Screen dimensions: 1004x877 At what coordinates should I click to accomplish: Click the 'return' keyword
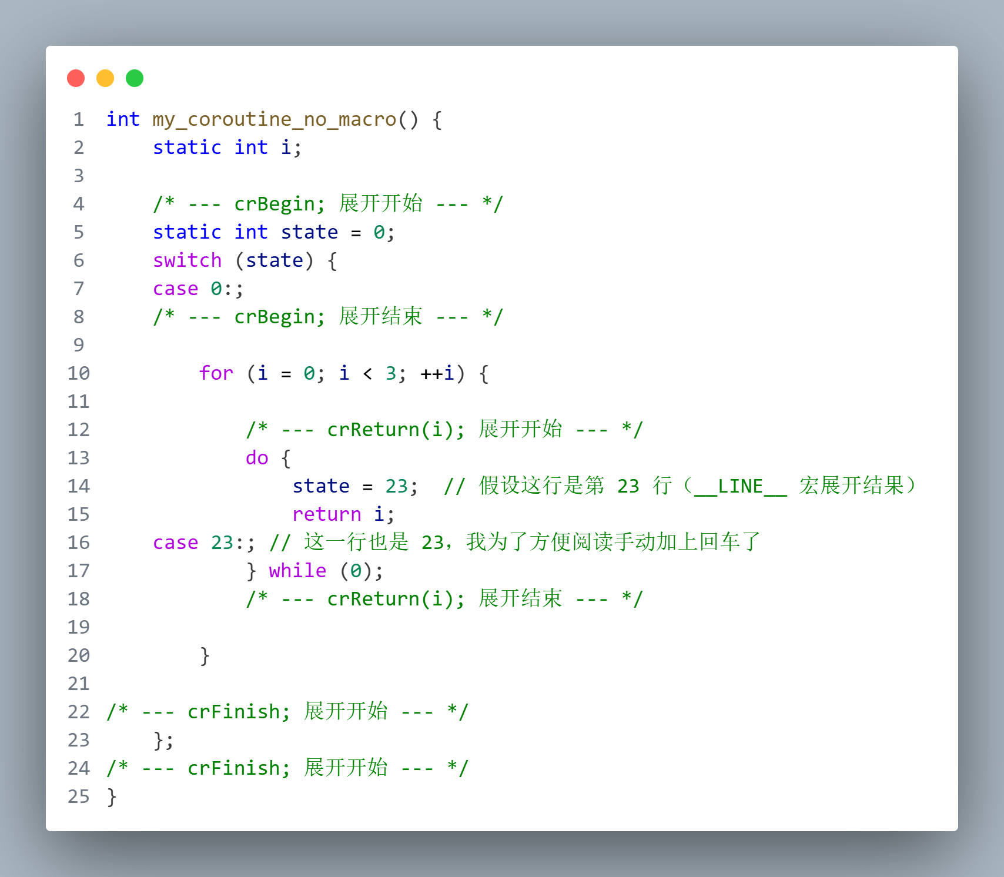[x=326, y=514]
